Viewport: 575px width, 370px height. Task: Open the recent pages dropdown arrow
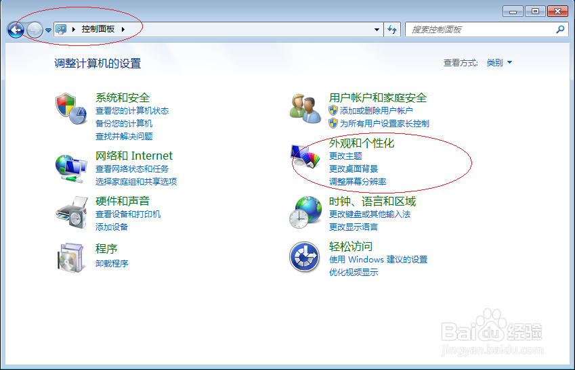click(x=48, y=30)
